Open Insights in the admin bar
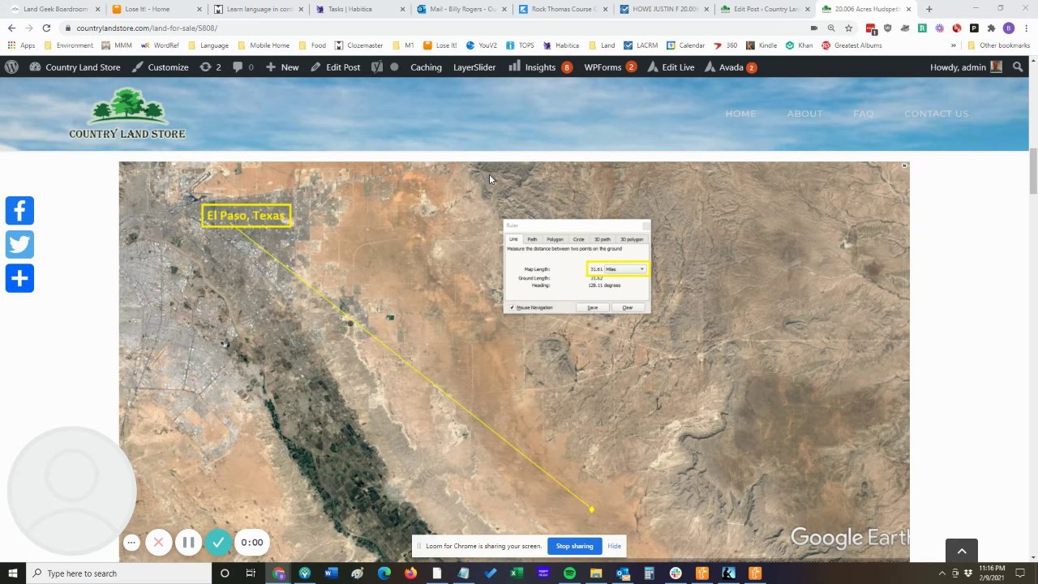Screen dimensions: 1038x584 pos(540,67)
